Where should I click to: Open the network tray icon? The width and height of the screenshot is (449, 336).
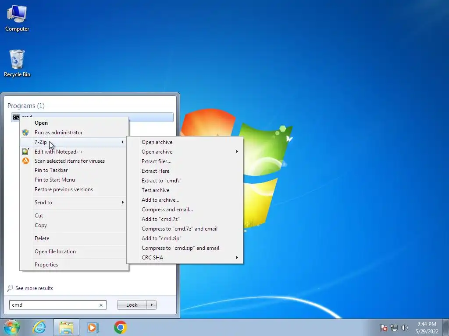394,328
